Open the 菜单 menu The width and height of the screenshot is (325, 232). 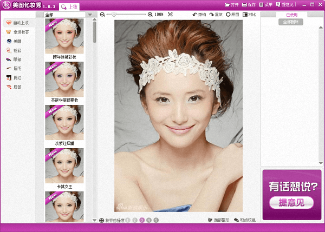tap(265, 4)
